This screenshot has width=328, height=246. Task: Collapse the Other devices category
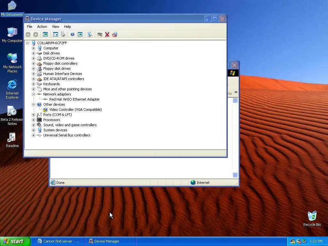tap(33, 104)
